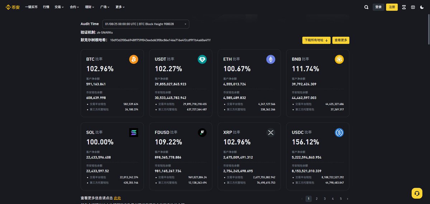Click the Solana coin icon

pos(134,133)
